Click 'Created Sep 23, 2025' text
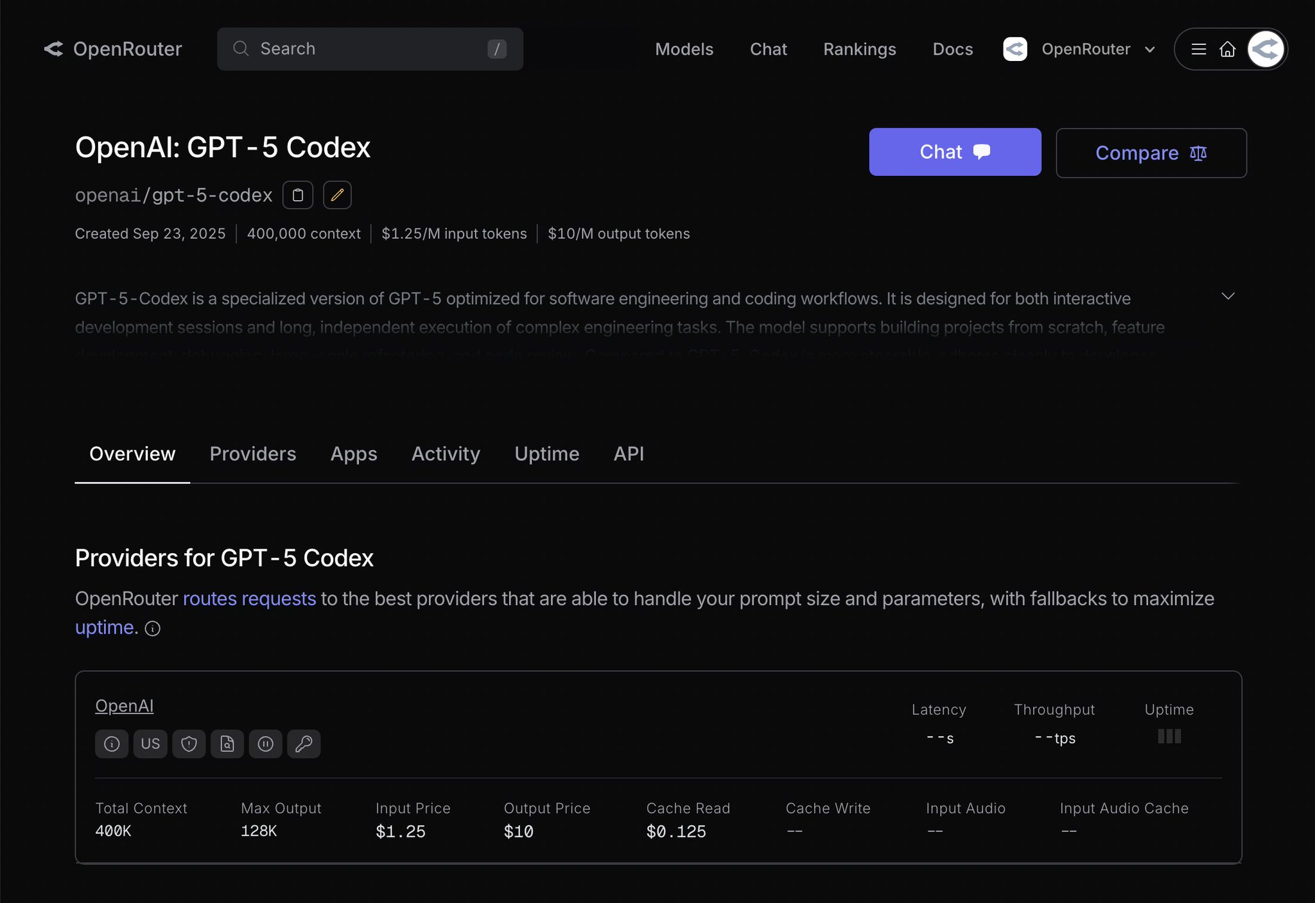 tap(150, 234)
